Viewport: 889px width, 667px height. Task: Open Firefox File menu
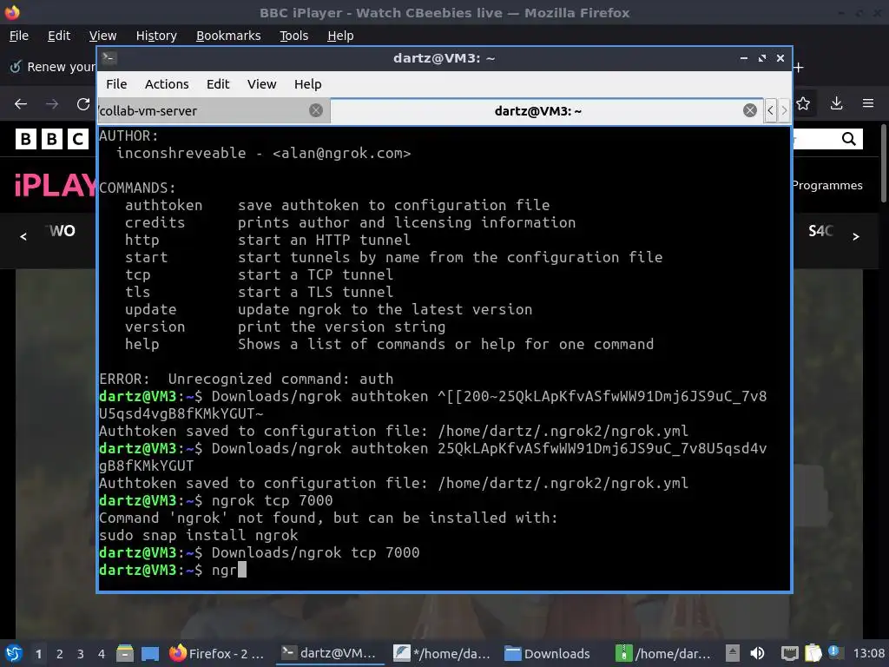coord(19,36)
